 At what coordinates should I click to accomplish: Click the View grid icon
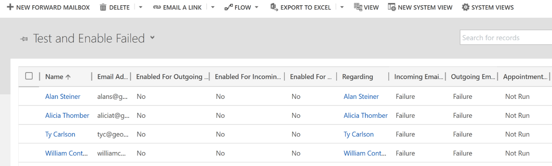point(358,7)
